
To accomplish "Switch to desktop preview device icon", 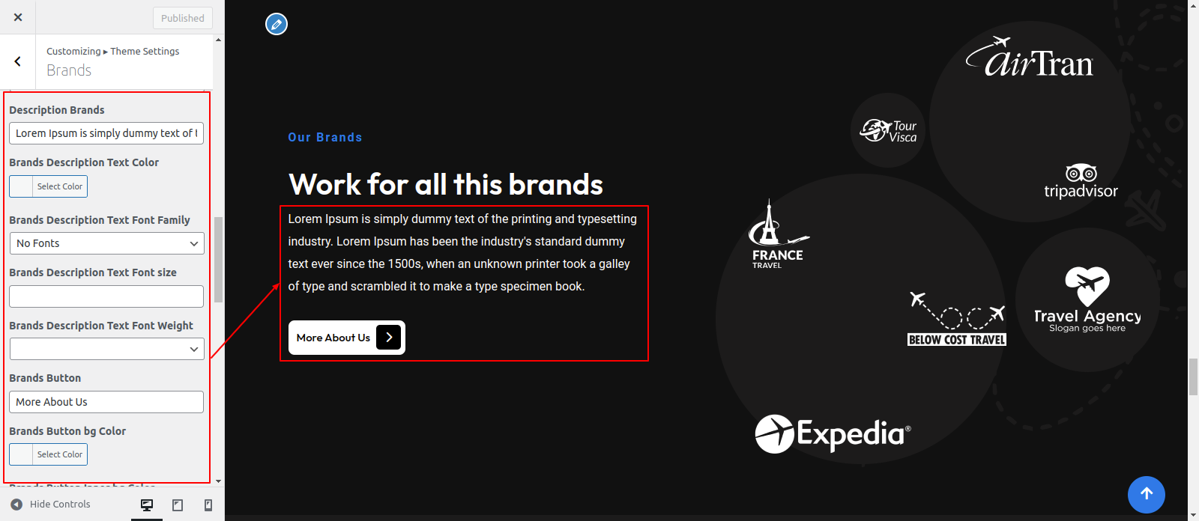I will 147,505.
